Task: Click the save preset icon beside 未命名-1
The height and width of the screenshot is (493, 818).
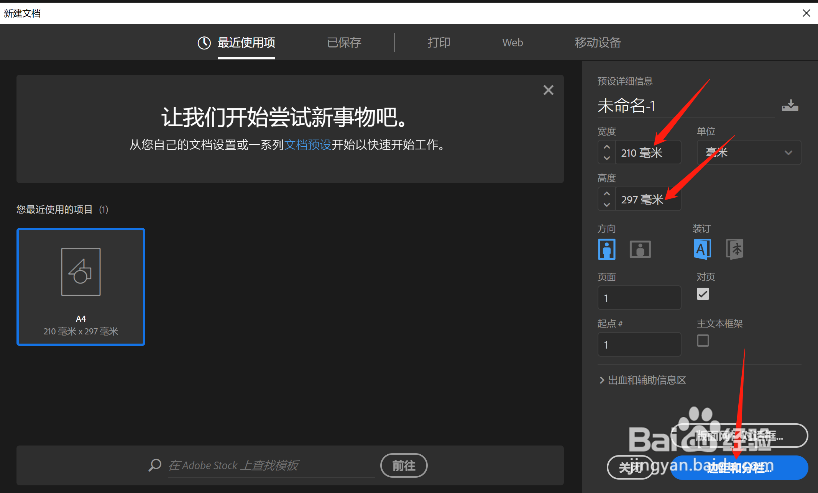Action: pos(790,105)
